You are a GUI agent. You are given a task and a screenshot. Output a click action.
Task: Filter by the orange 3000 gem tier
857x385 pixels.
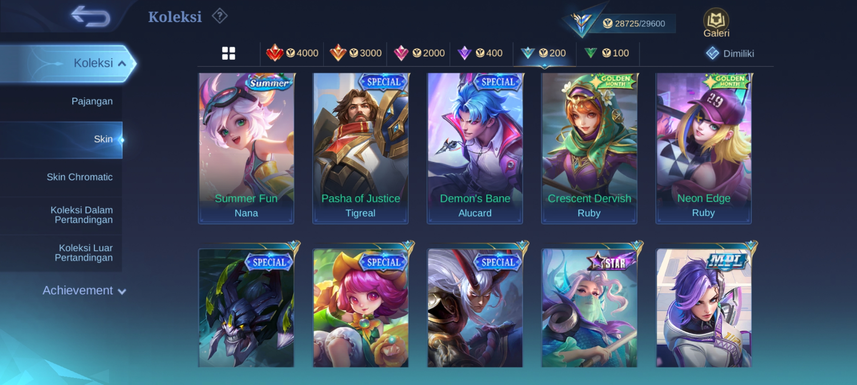pyautogui.click(x=355, y=53)
